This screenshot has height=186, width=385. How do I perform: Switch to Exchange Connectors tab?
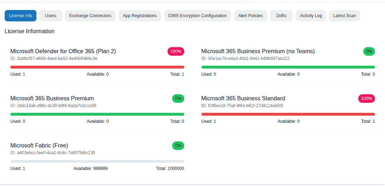click(90, 16)
